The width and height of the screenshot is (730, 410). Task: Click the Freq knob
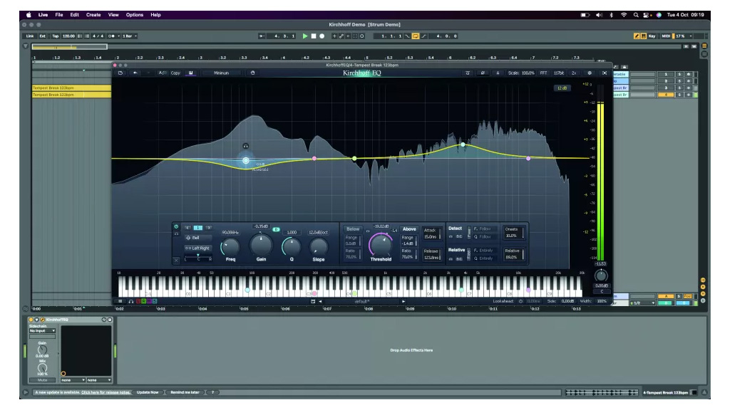coord(230,246)
